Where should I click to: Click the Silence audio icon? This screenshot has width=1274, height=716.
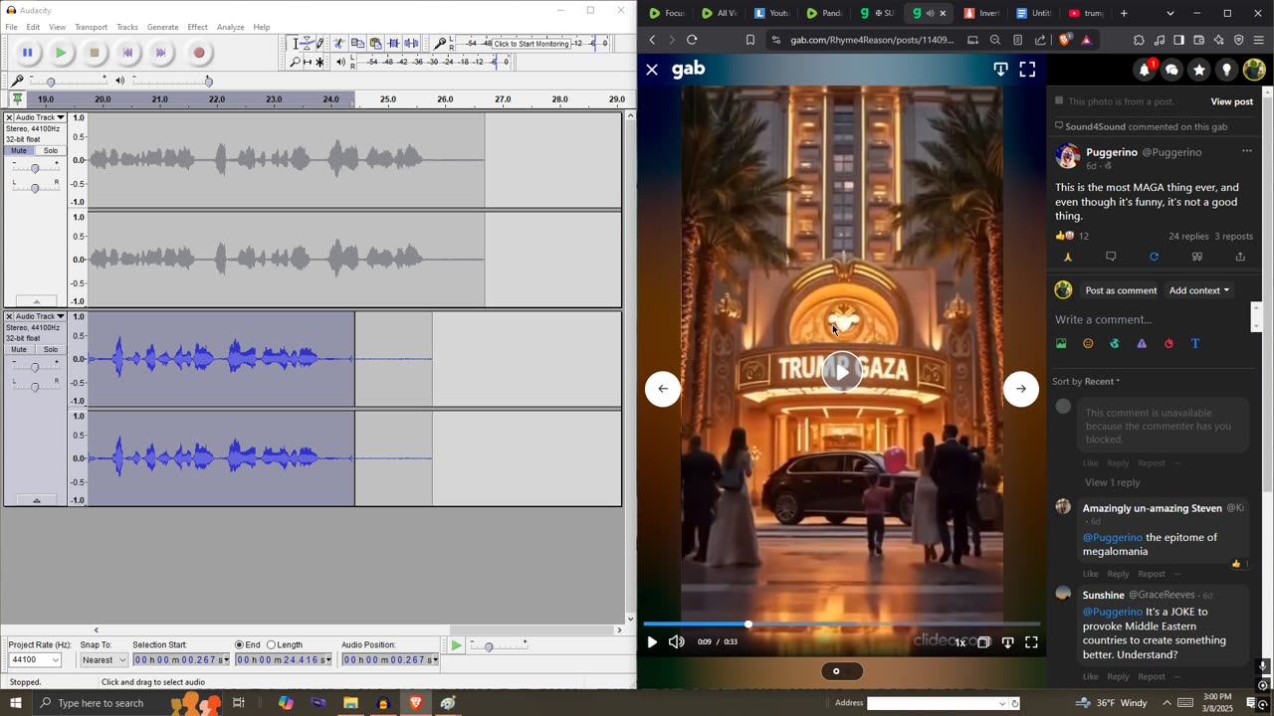[x=411, y=44]
